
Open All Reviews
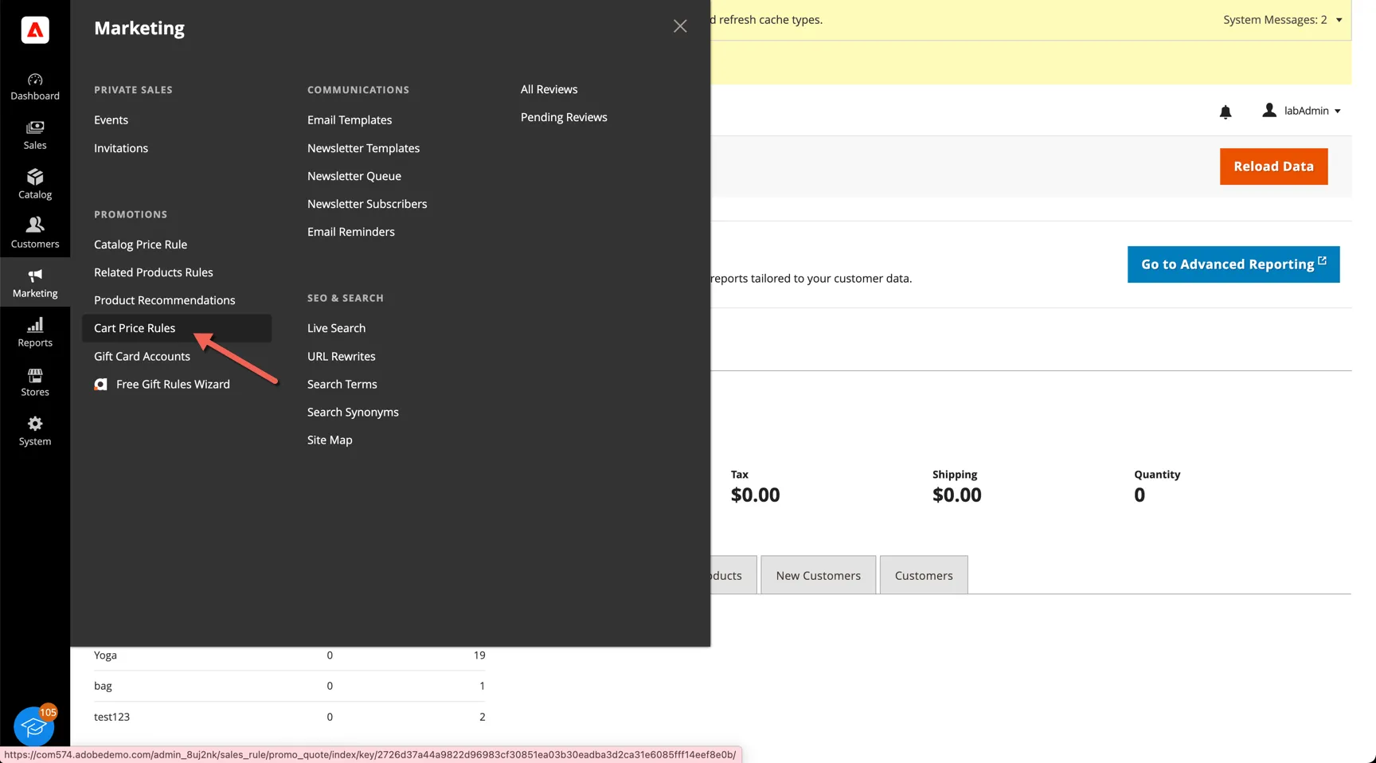(549, 89)
